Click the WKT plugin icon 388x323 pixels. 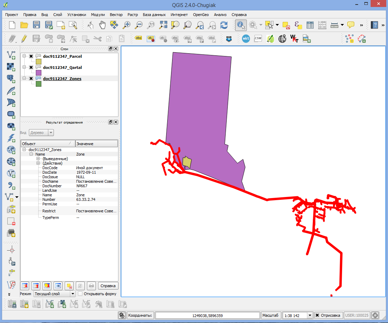click(246, 39)
